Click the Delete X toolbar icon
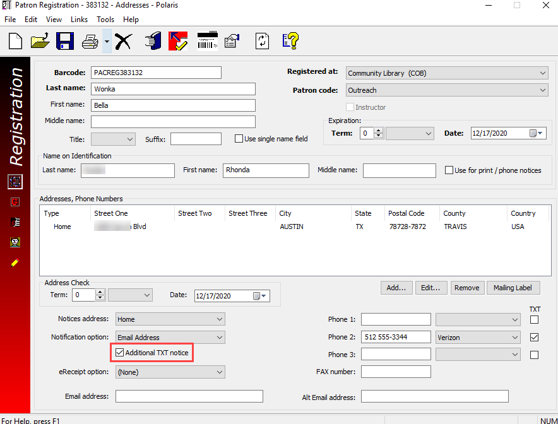The image size is (558, 424). 123,42
